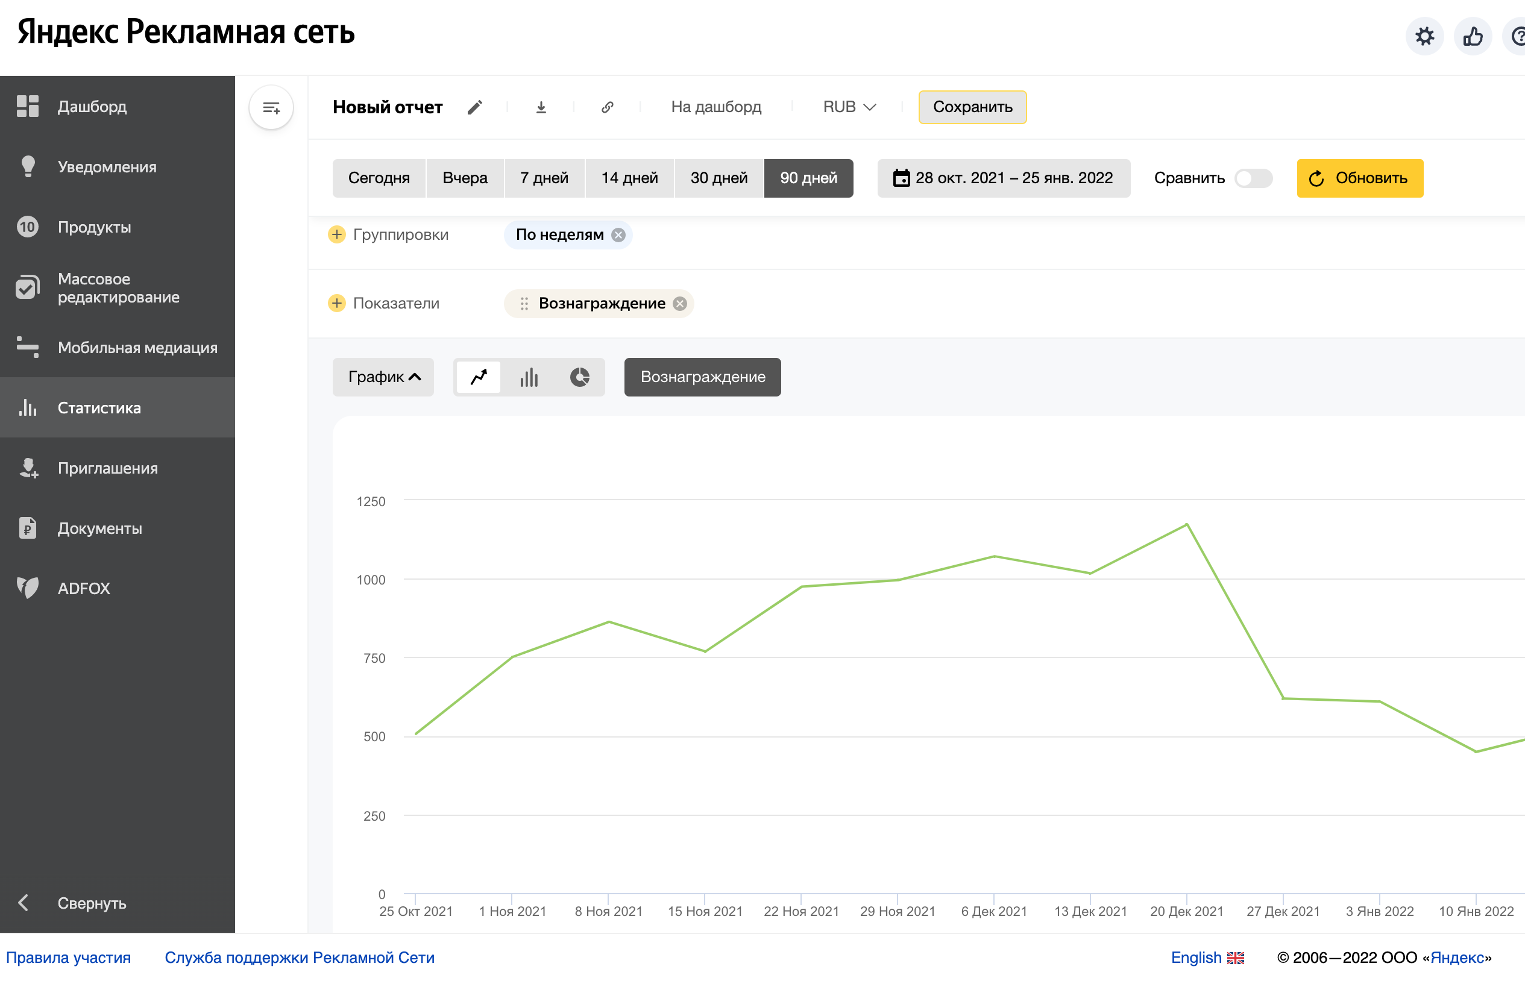Open the round filter panel button
Screen dimensions: 1525x981
[x=271, y=108]
